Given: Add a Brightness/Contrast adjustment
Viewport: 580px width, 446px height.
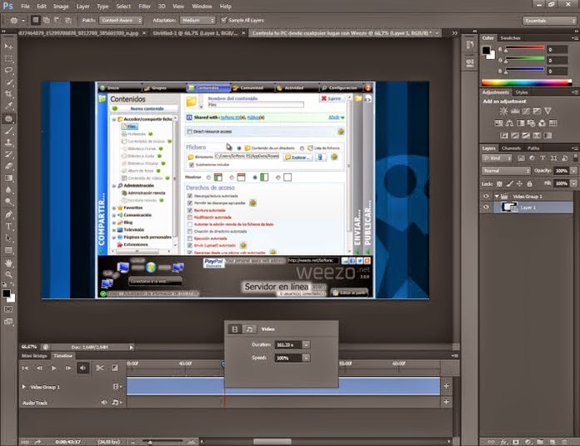Looking at the screenshot, I should 503,111.
